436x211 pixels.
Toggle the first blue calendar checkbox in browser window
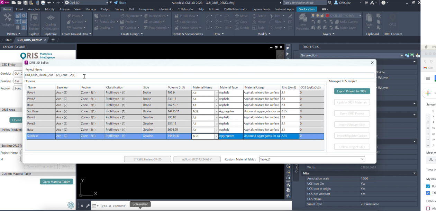(428, 186)
